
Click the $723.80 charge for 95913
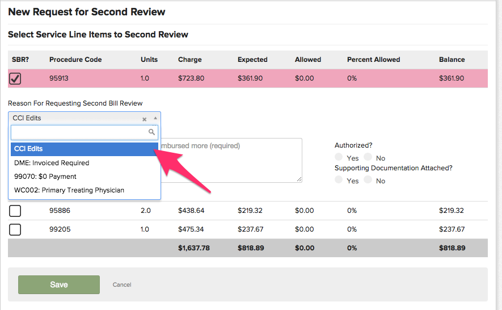pos(191,78)
